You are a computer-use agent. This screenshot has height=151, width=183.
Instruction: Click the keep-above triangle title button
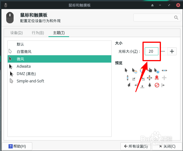(x=152, y=5)
